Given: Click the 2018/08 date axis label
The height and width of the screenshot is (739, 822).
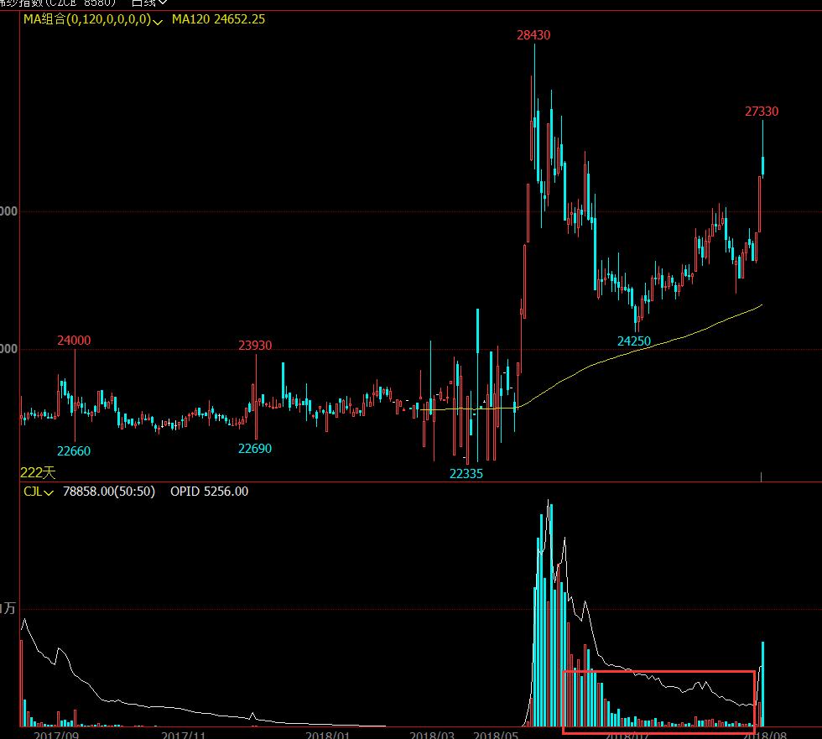Looking at the screenshot, I should [764, 735].
